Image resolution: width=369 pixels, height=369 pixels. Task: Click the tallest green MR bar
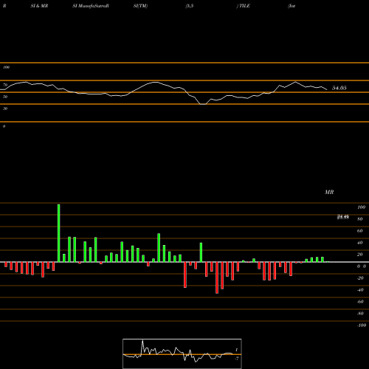tap(59, 233)
